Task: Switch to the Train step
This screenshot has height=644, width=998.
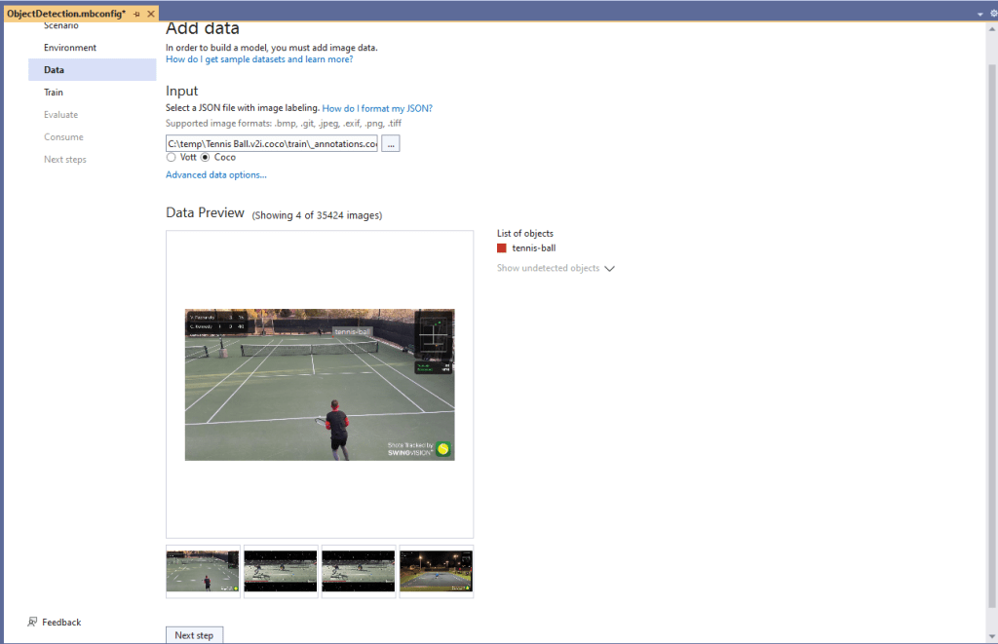Action: 54,93
